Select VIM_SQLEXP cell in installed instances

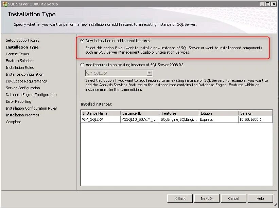tap(101, 119)
